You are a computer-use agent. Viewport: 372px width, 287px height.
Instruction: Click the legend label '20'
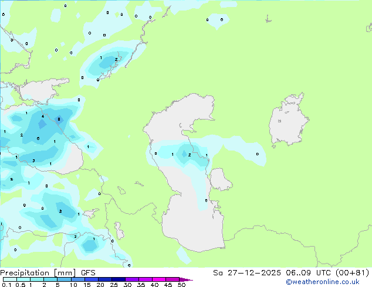tap(100, 285)
